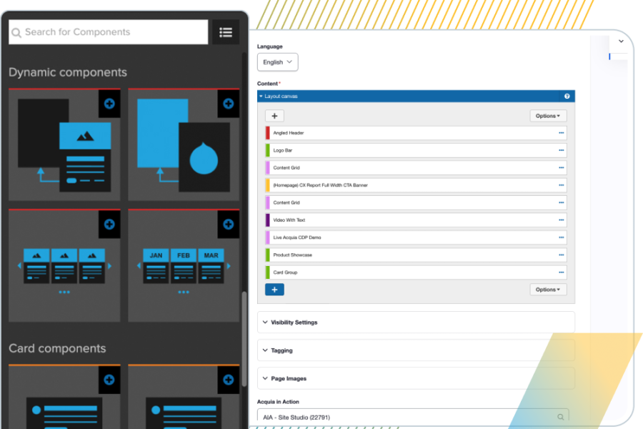Open the top Options dropdown in Layout canvas

(548, 115)
